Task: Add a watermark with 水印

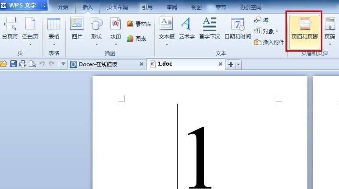Action: click(x=116, y=28)
